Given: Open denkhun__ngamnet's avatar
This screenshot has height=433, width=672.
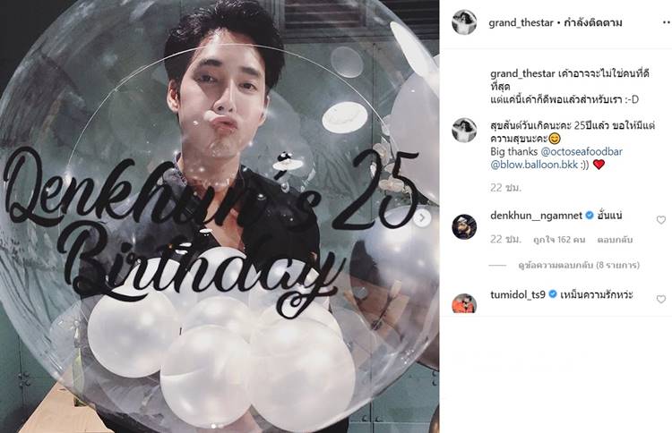Looking at the screenshot, I should (464, 226).
